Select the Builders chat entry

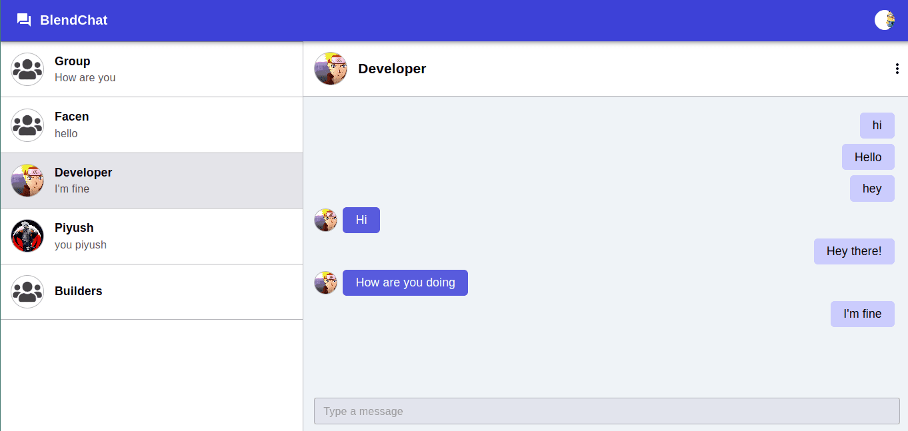pos(151,292)
